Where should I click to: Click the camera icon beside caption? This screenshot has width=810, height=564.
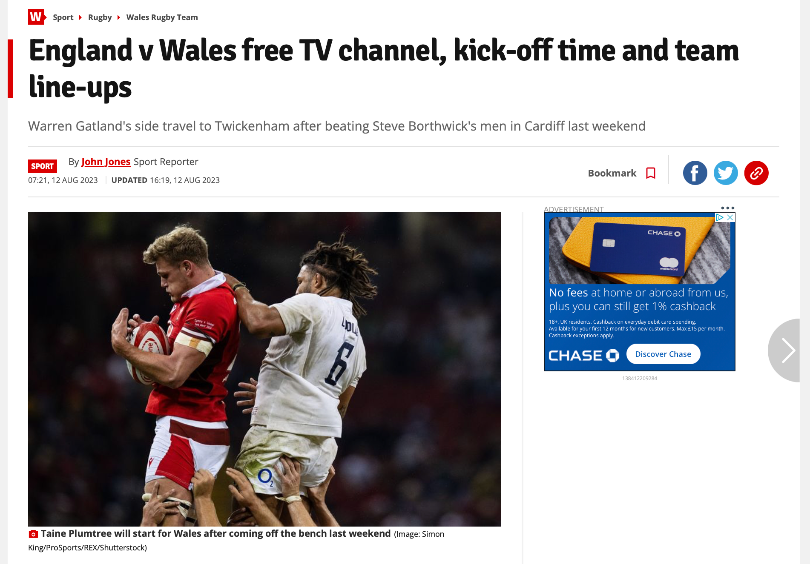coord(33,534)
